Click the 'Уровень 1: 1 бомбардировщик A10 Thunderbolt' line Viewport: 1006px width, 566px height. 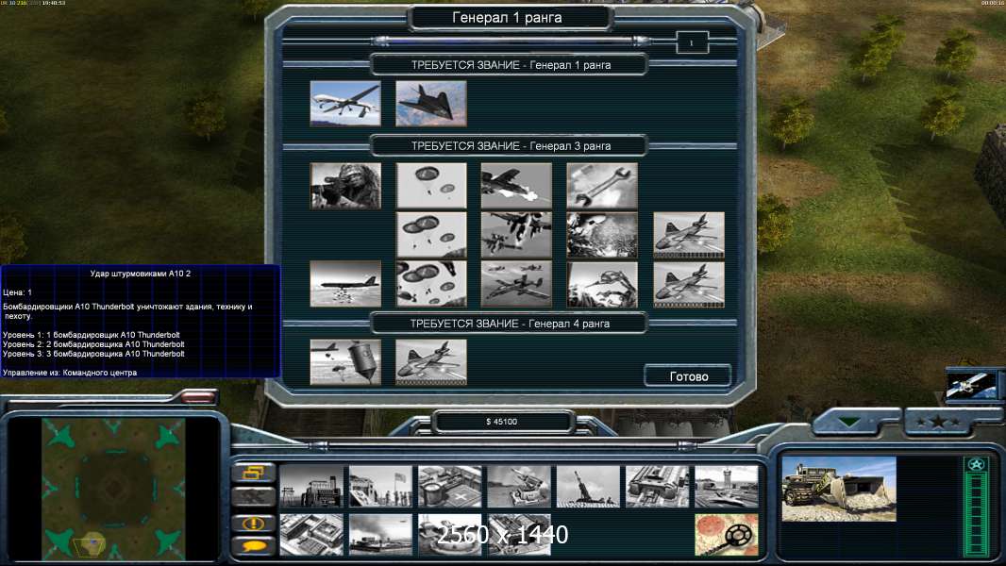pyautogui.click(x=92, y=335)
